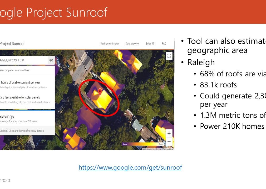Click the Project Sunroof logo text
Screen dimensions: 266x189
point(12,44)
